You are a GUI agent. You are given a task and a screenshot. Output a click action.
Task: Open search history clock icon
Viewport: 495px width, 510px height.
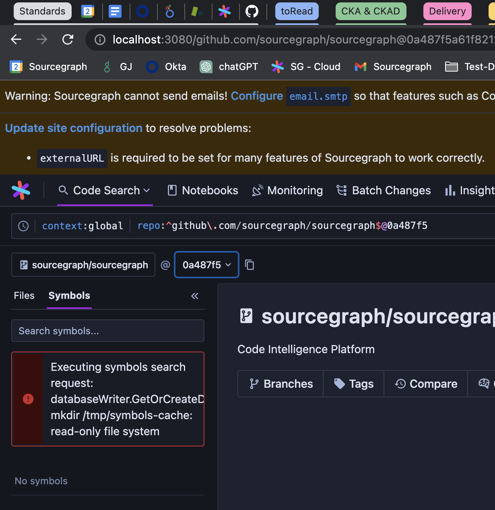[23, 226]
